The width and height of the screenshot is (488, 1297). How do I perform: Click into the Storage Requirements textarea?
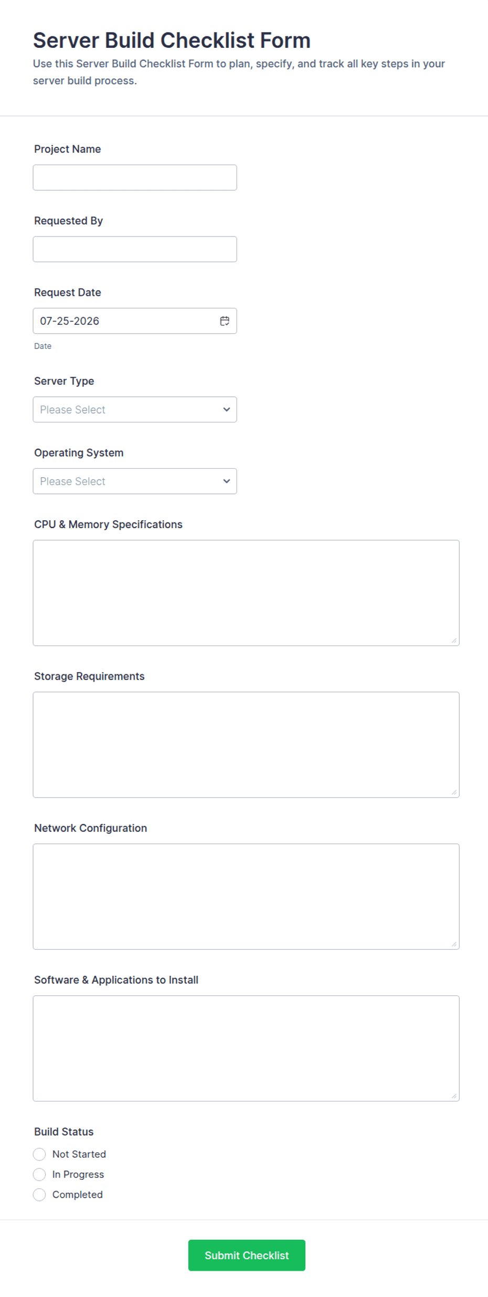point(246,745)
